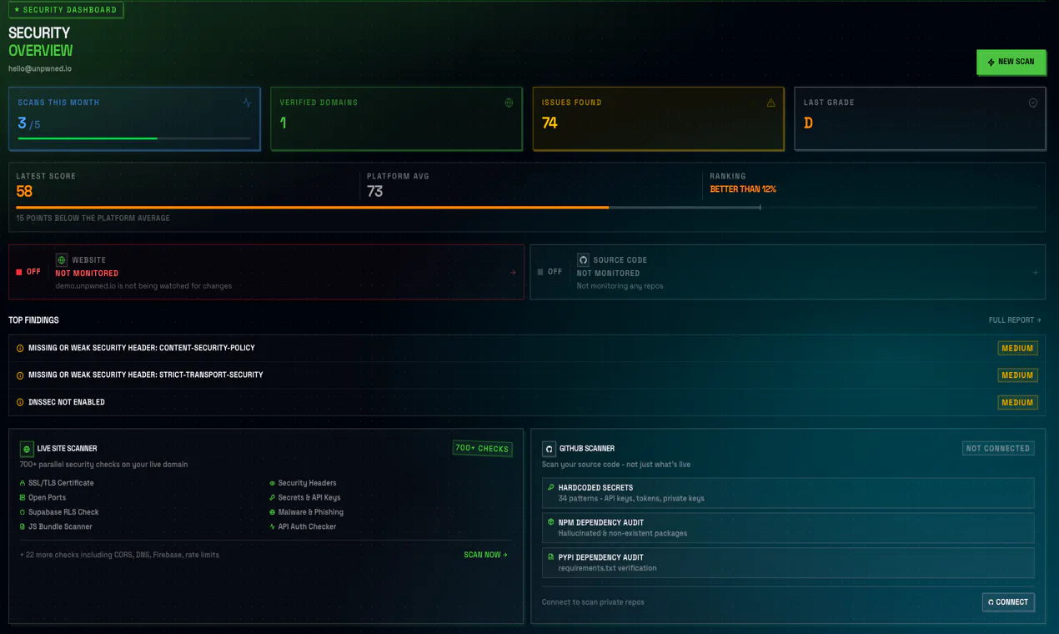Viewport: 1059px width, 634px height.
Task: Click the Platform Avg value 73
Action: tap(375, 191)
